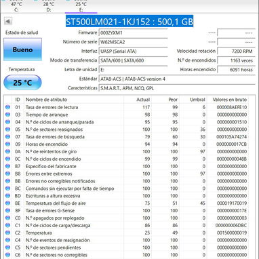Click status icon for Tasa de errores de búsqueda
Image resolution: width=259 pixels, height=259 pixels.
tap(8, 137)
